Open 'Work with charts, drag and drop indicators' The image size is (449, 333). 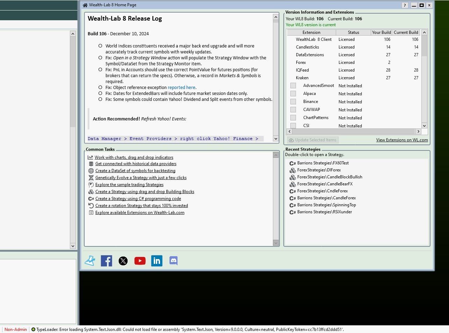(134, 157)
